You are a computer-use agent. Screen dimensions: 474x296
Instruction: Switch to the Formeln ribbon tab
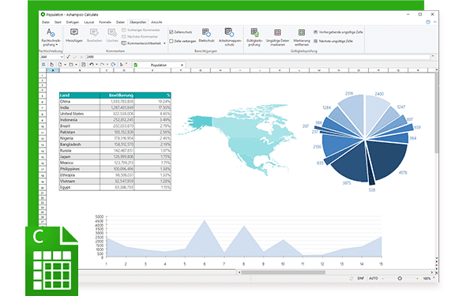105,22
